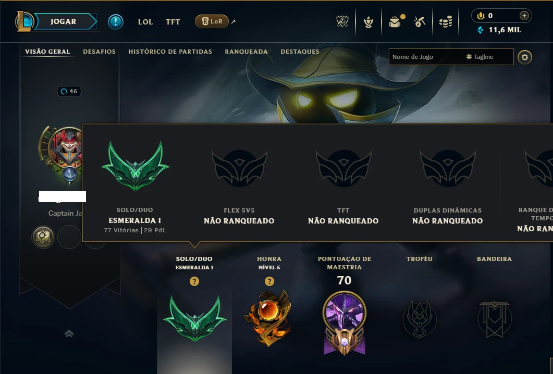Screen dimensions: 553x374
Task: Select the TFT menu item
Action: point(173,22)
